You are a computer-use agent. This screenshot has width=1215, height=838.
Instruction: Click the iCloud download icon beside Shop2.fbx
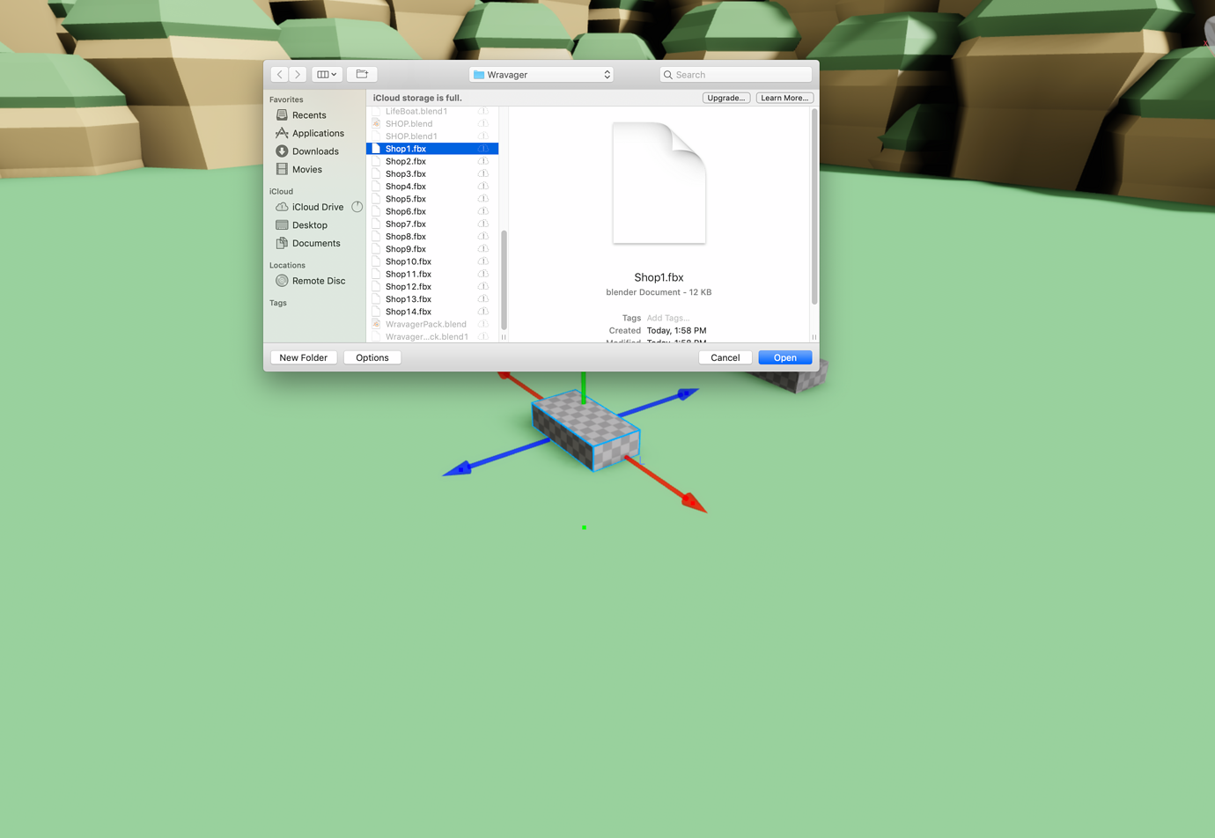tap(483, 161)
